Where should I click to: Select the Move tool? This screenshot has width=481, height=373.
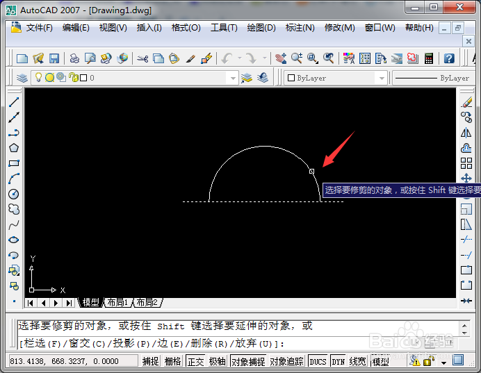(x=466, y=178)
